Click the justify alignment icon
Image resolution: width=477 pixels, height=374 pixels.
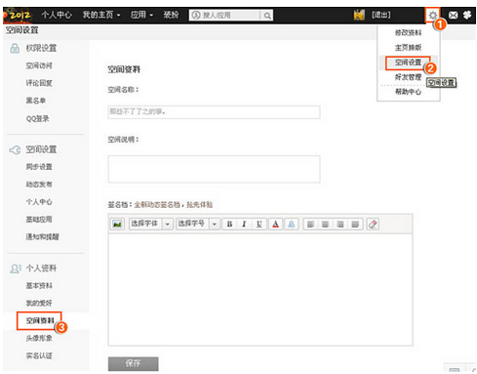pos(355,224)
